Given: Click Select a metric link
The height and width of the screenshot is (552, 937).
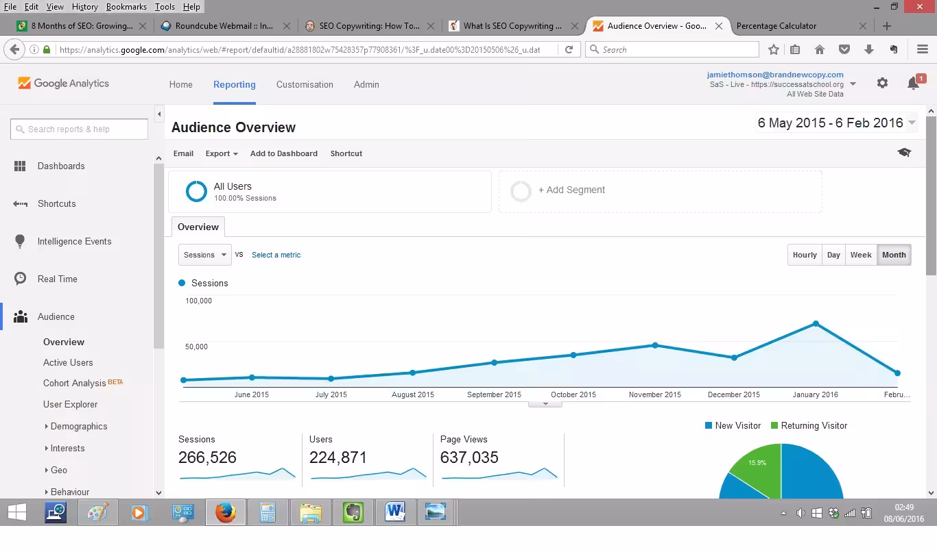Looking at the screenshot, I should (x=276, y=255).
